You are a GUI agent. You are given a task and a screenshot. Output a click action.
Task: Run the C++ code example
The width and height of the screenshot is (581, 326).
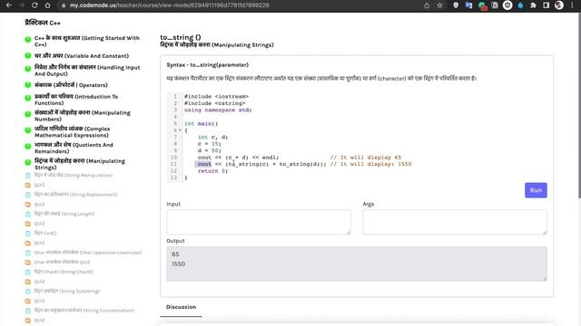[536, 190]
